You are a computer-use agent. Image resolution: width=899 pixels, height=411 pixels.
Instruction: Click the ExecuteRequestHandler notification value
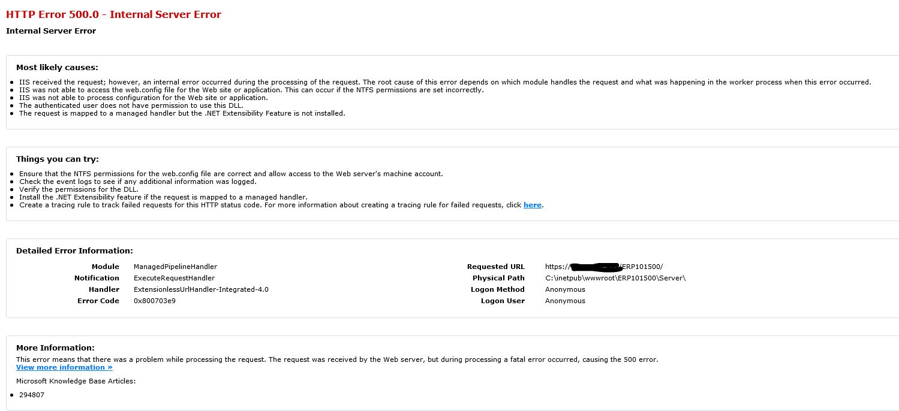point(174,278)
